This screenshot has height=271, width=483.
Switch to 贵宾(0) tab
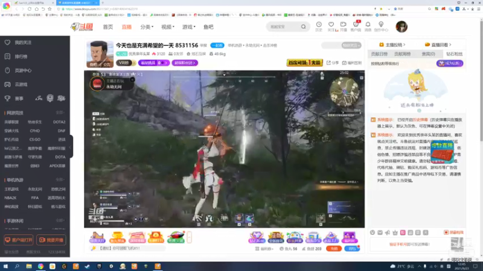pyautogui.click(x=429, y=54)
